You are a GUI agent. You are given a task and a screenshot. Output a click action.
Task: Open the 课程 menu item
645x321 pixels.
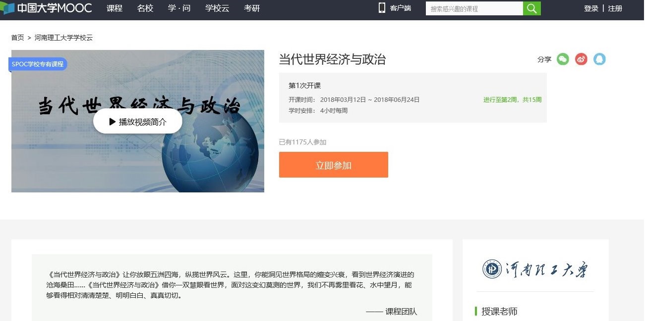pyautogui.click(x=115, y=8)
